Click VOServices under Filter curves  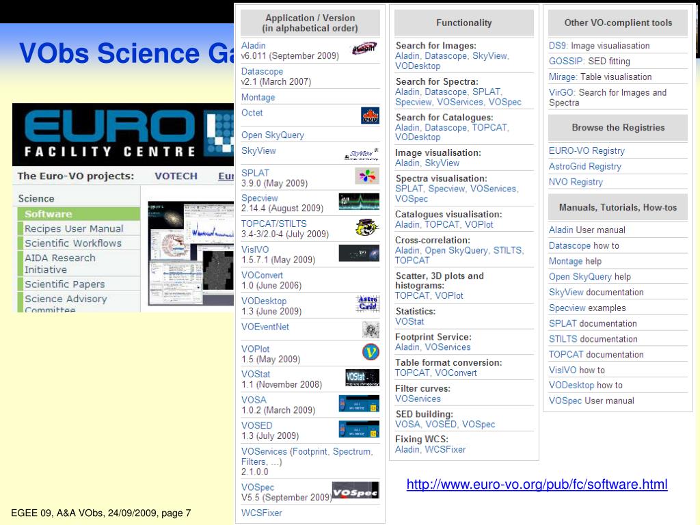click(418, 399)
